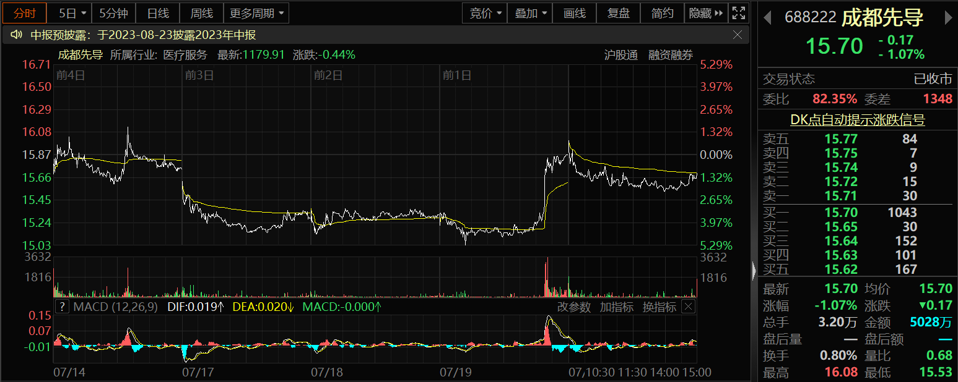The image size is (958, 382).
Task: Select the 分时 intraday chart tab
Action: tap(25, 13)
